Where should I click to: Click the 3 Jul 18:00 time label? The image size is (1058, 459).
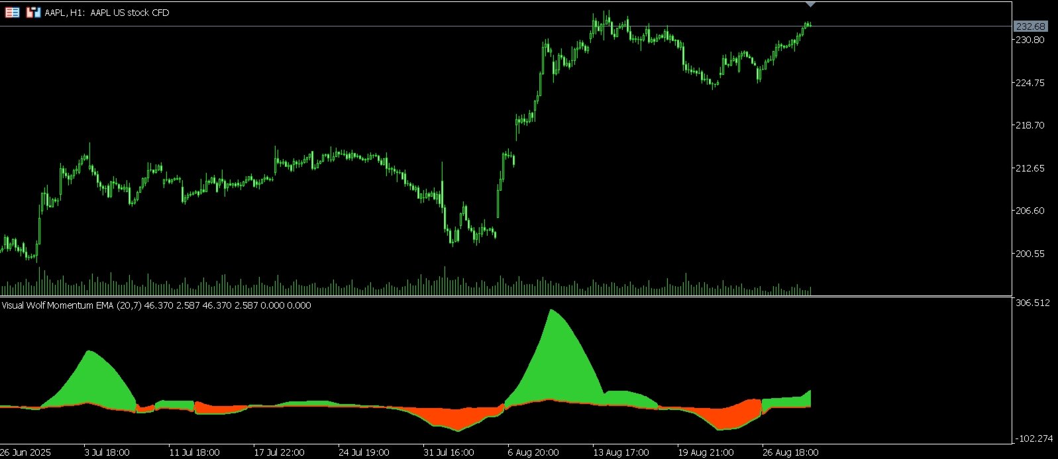[x=107, y=452]
